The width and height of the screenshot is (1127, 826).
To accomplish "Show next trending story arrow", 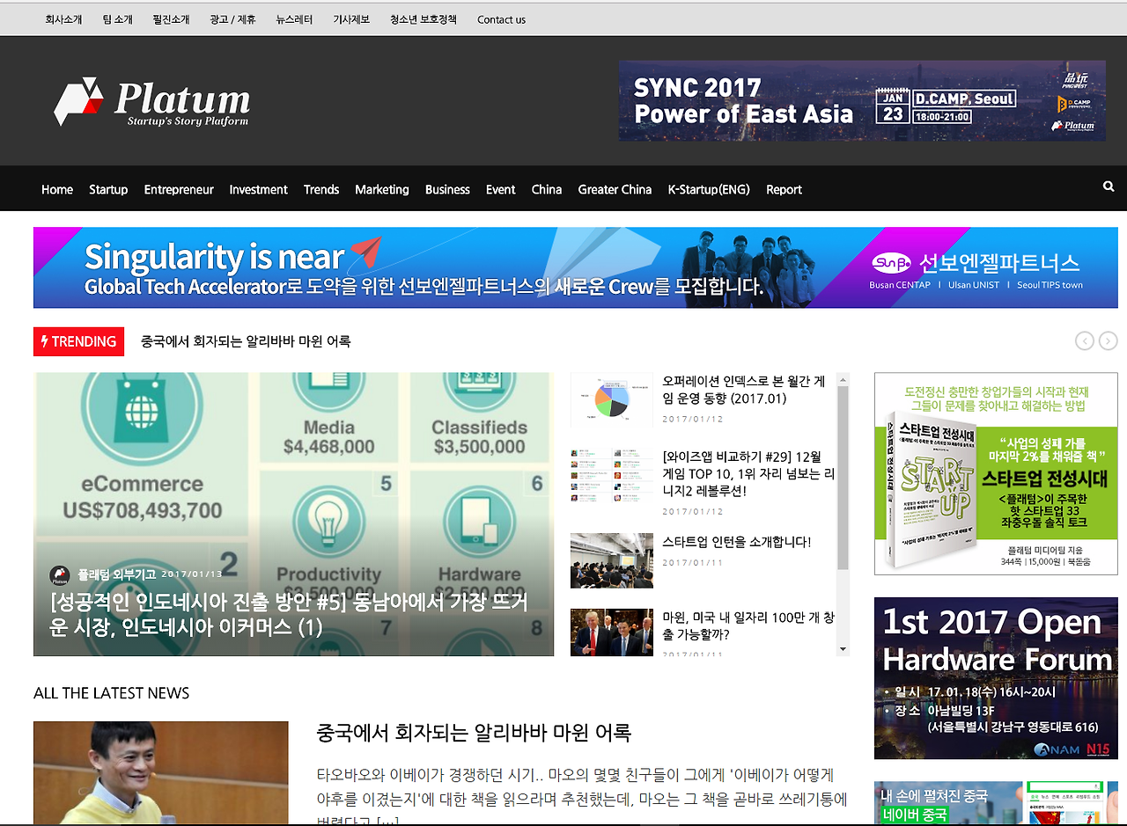I will 1109,340.
